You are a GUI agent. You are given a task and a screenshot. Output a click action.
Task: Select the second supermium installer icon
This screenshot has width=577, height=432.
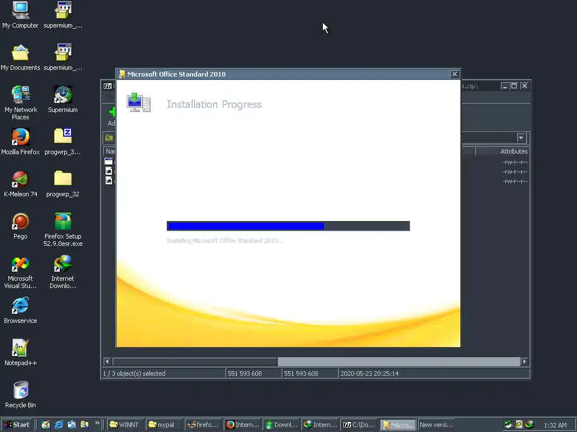[63, 57]
